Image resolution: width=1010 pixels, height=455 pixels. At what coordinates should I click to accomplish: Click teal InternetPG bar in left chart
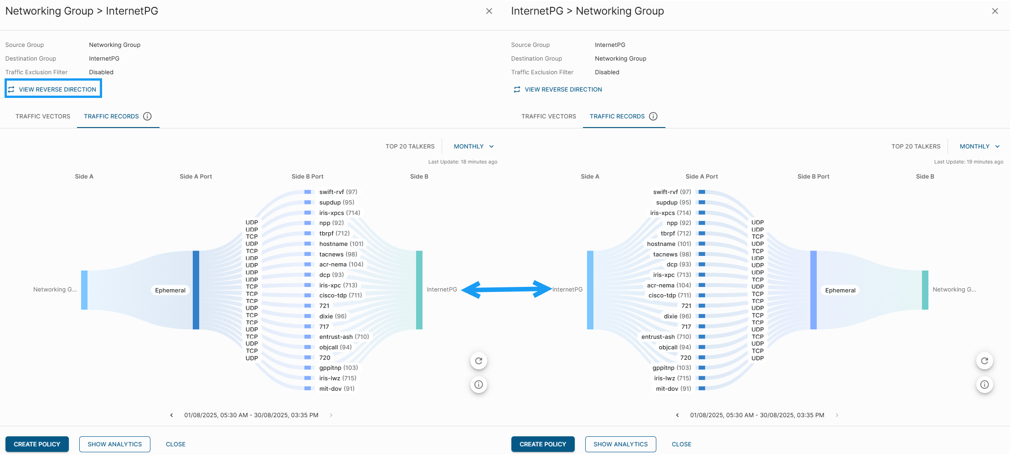pyautogui.click(x=419, y=290)
